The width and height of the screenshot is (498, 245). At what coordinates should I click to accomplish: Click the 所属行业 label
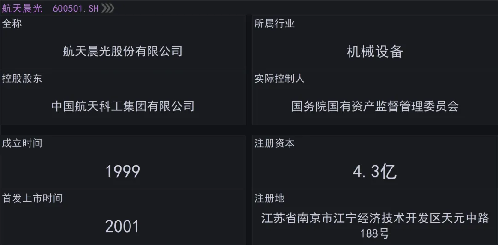click(274, 24)
